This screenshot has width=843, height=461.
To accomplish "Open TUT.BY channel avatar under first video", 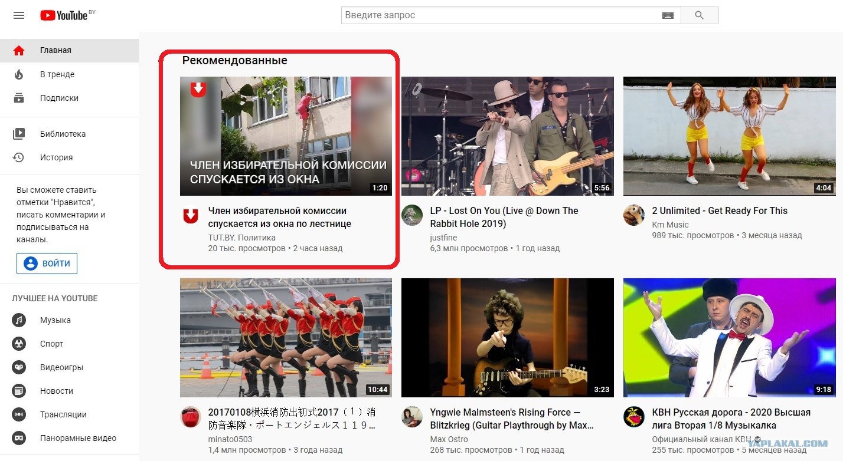I will click(x=190, y=216).
